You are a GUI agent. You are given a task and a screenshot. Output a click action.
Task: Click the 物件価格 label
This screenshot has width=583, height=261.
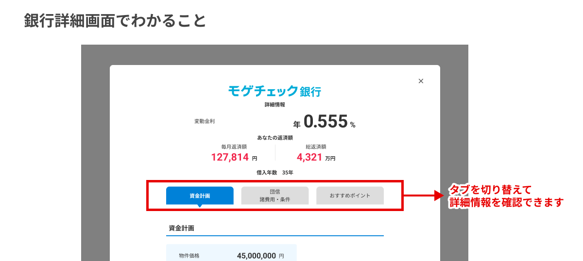[x=189, y=256]
